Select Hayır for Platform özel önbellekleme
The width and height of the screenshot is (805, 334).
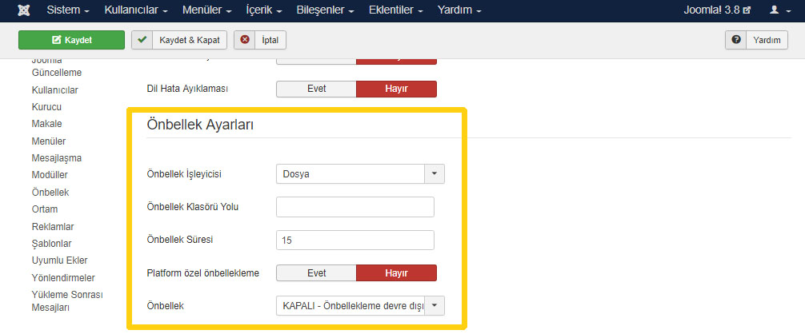tap(396, 273)
